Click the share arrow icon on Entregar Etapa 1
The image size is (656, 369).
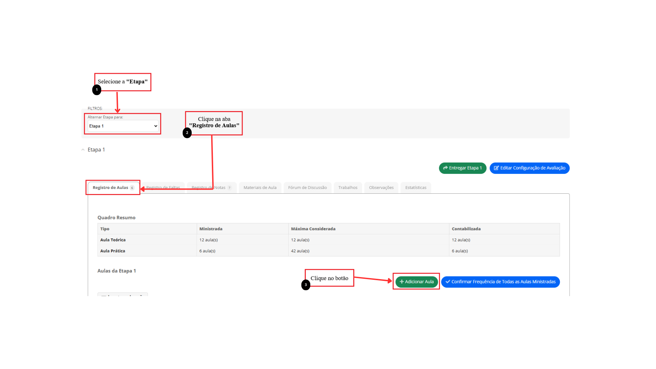pos(445,168)
